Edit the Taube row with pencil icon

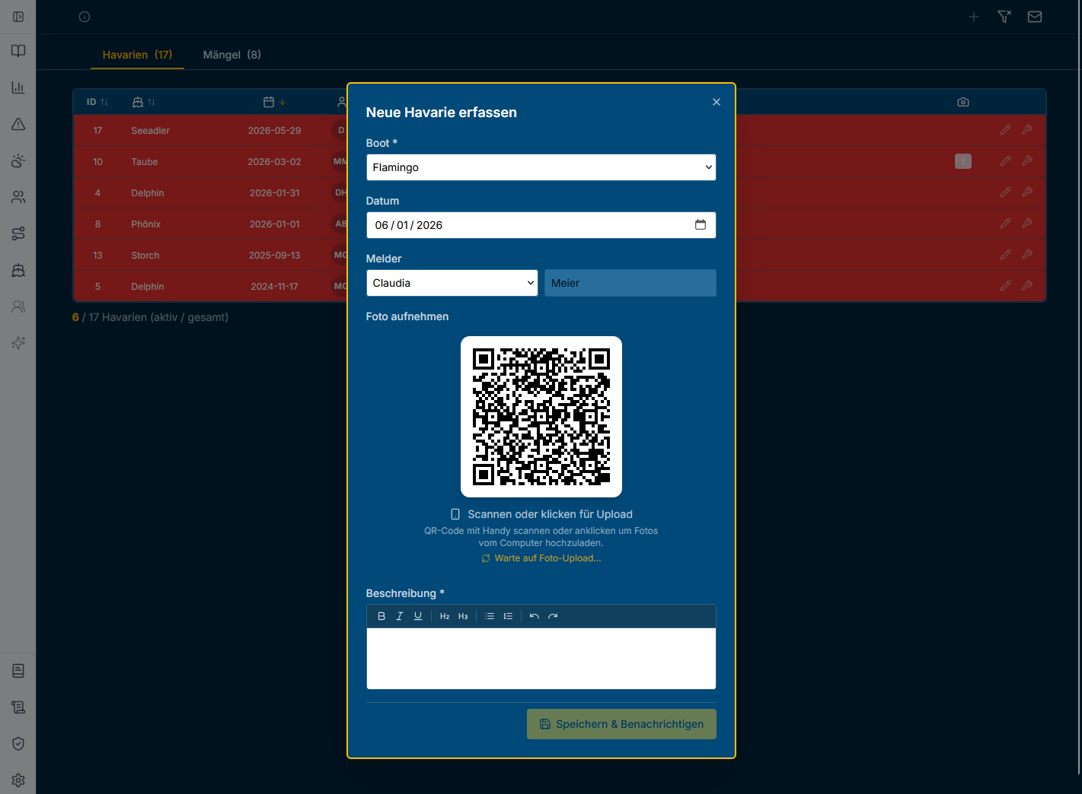pos(1005,161)
